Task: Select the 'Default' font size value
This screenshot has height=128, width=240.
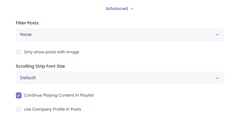Action: click(28, 78)
